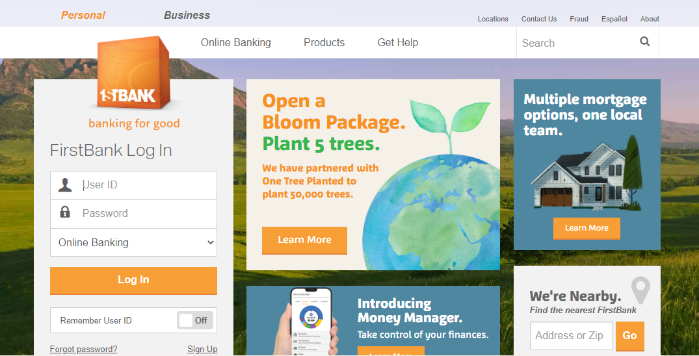Click the globe with sprout illustration

(431, 185)
